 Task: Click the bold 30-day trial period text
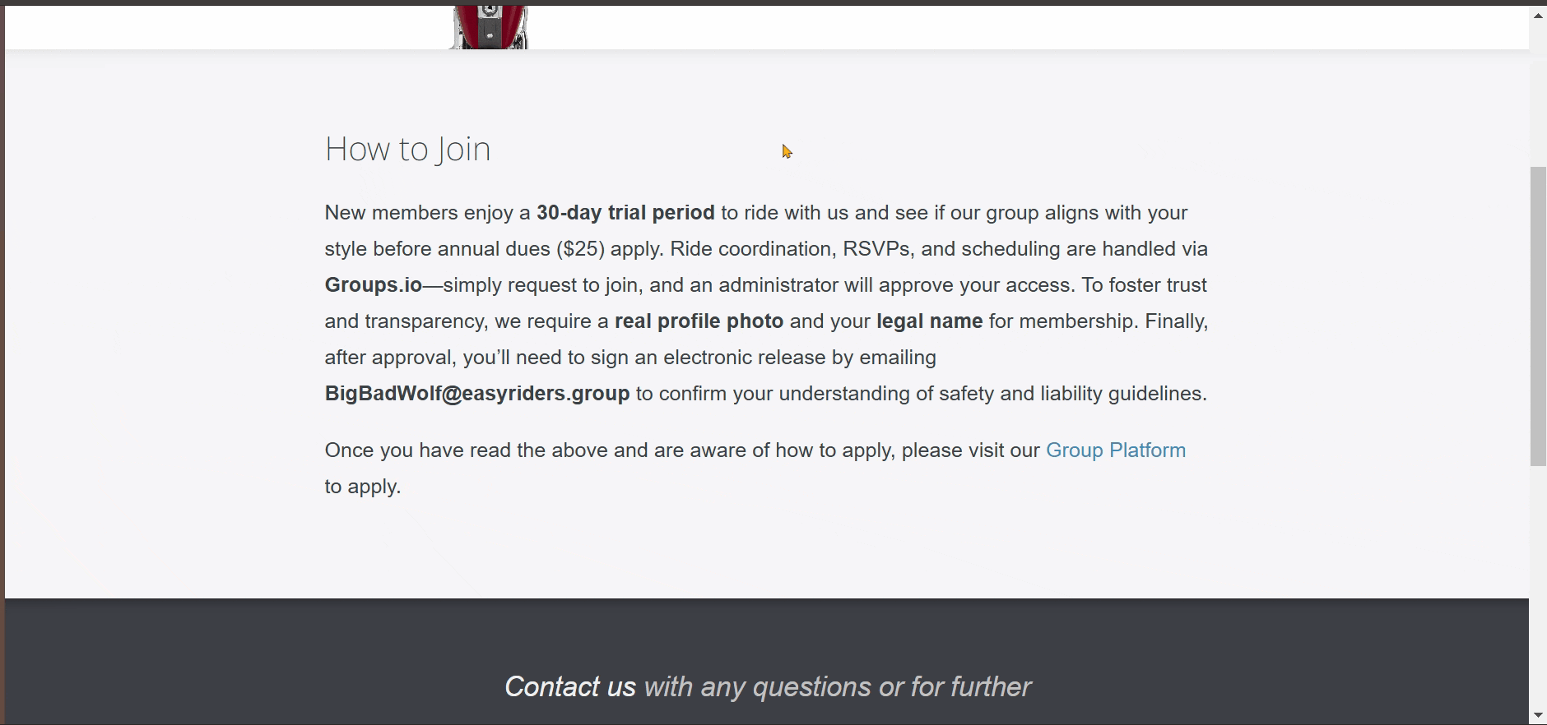click(x=625, y=213)
